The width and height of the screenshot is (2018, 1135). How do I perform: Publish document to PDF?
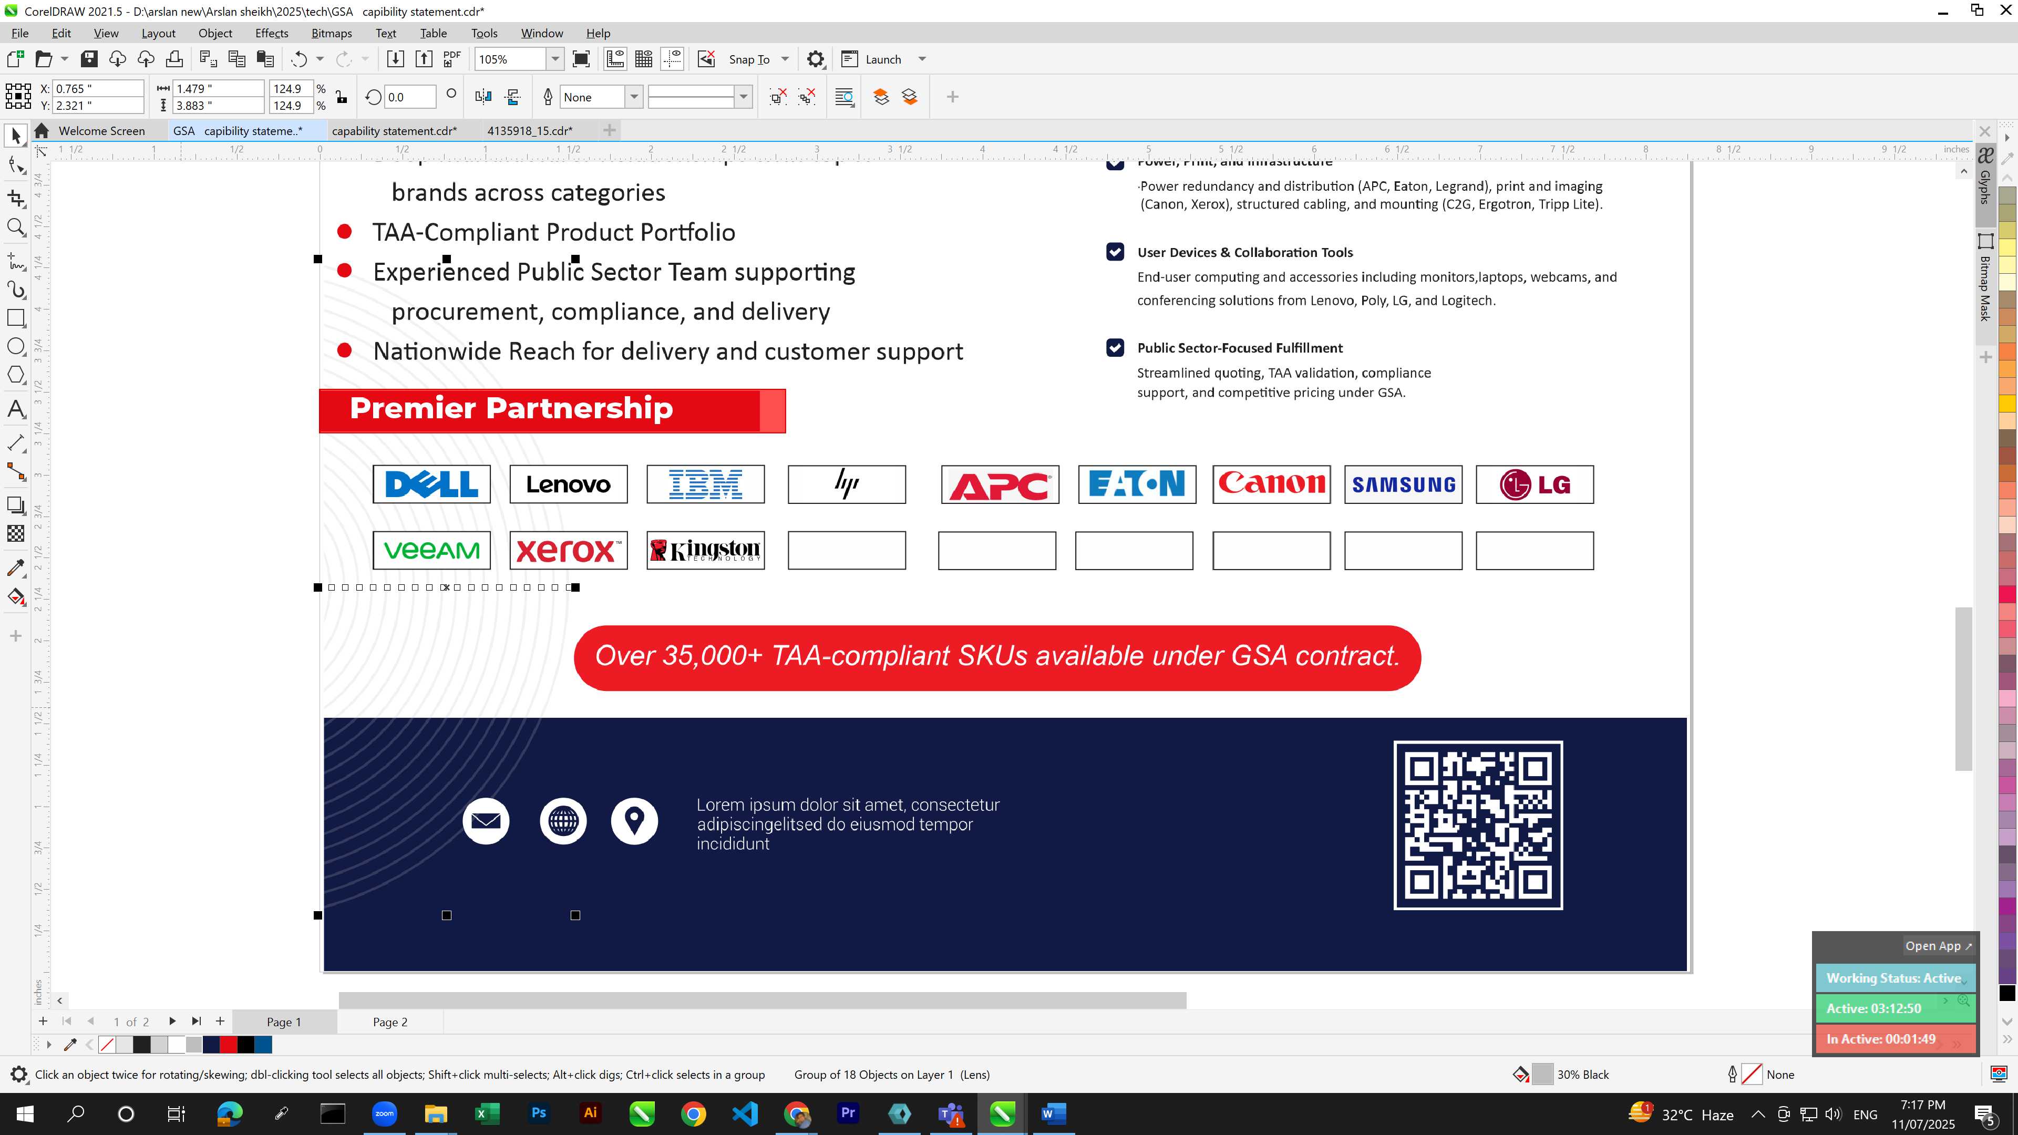click(x=452, y=59)
